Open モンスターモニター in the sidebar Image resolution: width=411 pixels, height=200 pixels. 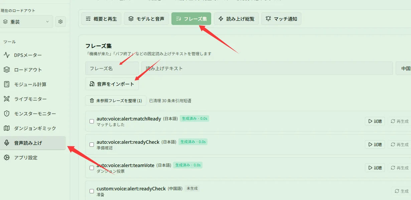33,114
